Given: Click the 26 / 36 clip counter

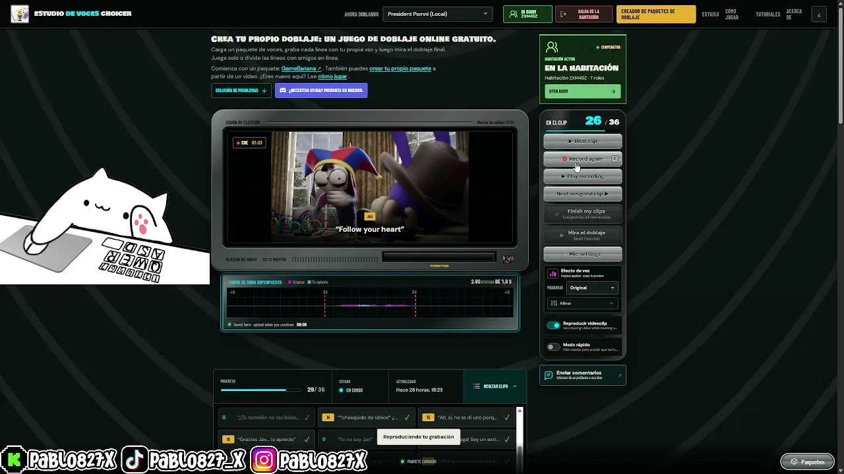Looking at the screenshot, I should pyautogui.click(x=602, y=121).
